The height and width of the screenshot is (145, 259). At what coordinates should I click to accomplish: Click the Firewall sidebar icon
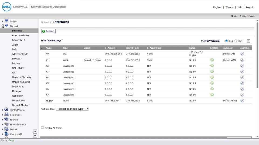pyautogui.click(x=6, y=119)
